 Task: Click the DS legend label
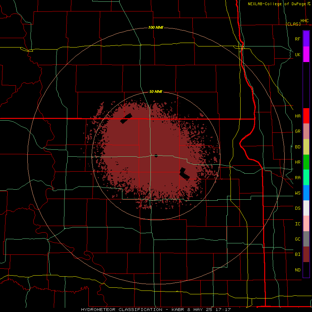[x=297, y=208]
